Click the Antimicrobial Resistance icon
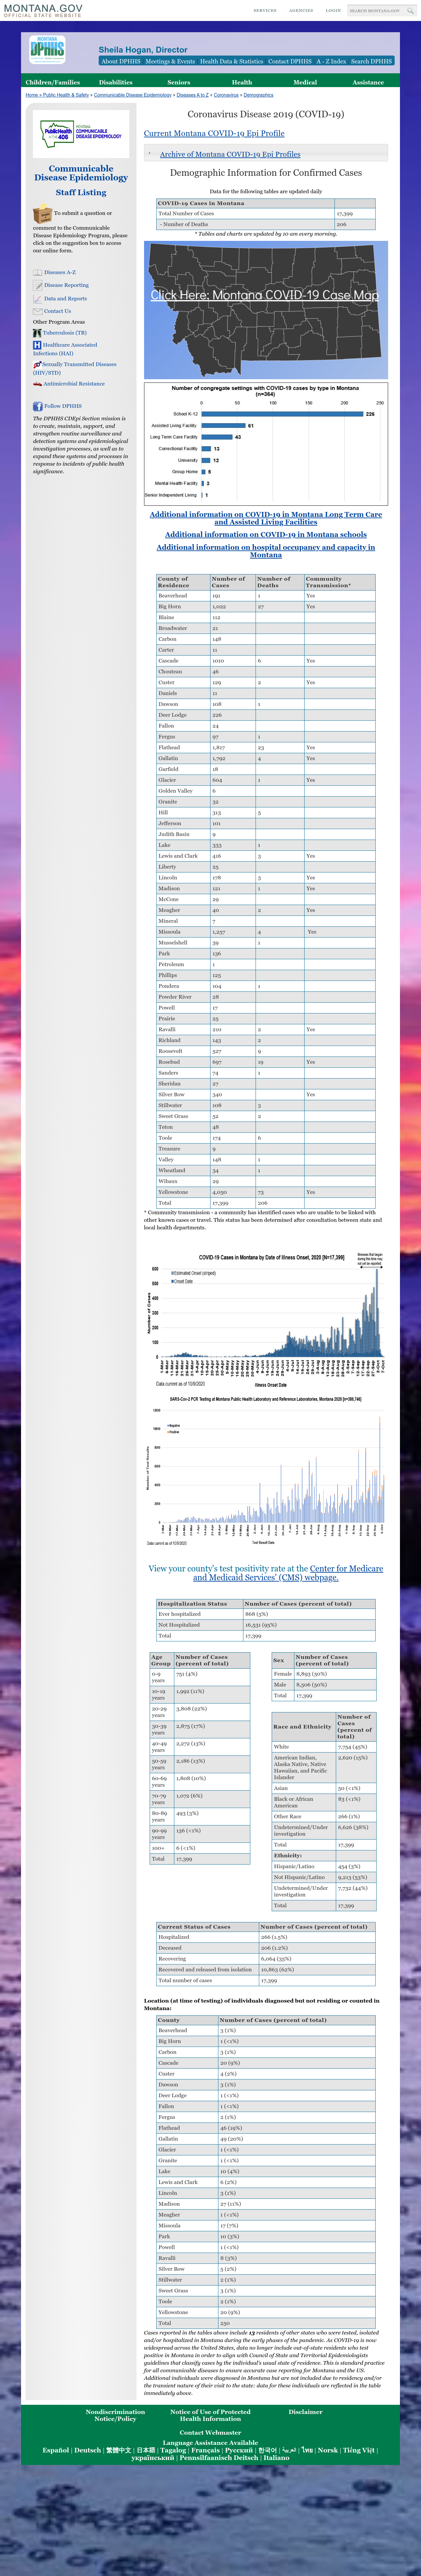The height and width of the screenshot is (2576, 421). (37, 384)
